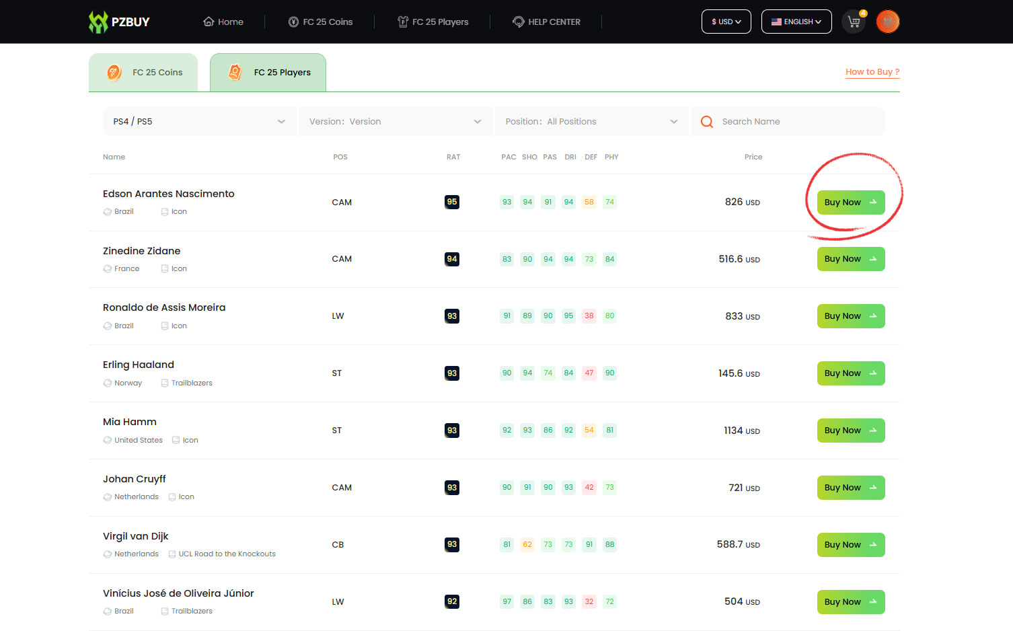Buy Now for Ronaldo de Assis Moreira
Viewport: 1013px width, 631px height.
851,316
